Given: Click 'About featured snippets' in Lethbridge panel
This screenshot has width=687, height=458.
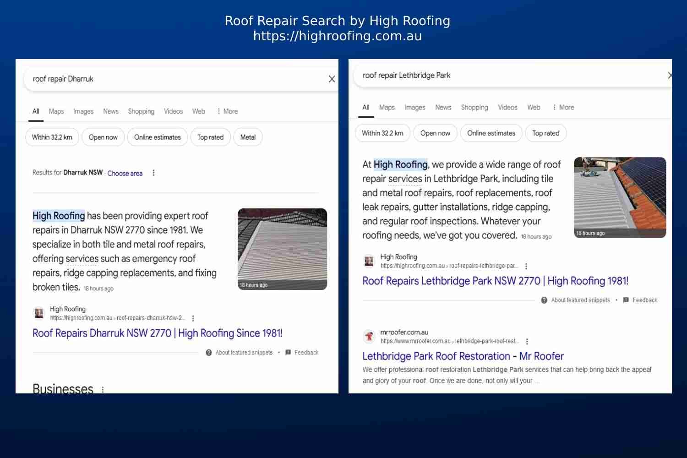Looking at the screenshot, I should 580,300.
